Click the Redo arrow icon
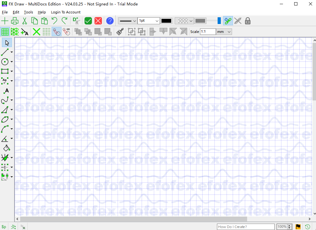The image size is (316, 230). click(64, 21)
